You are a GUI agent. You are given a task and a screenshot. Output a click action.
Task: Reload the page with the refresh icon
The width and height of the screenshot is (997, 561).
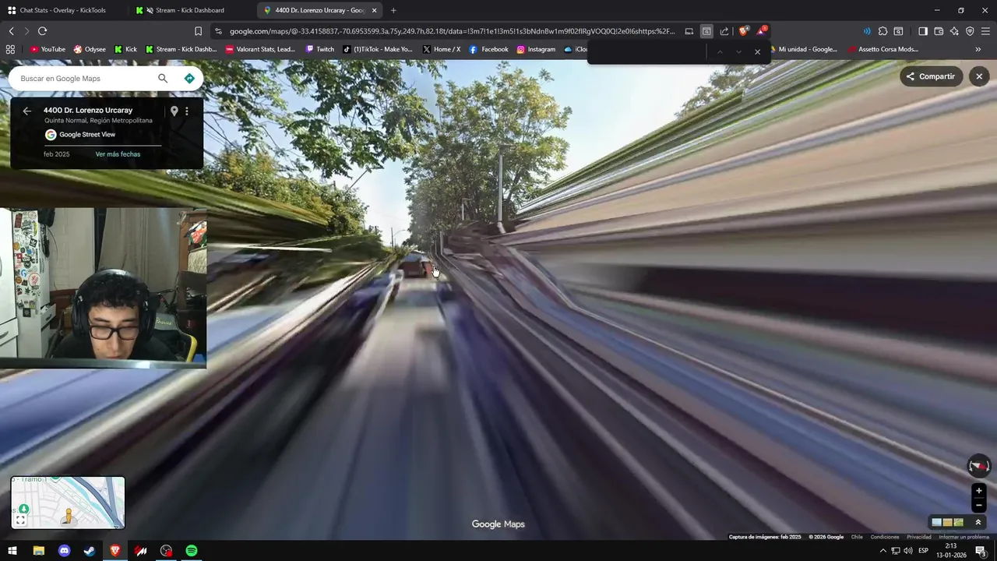[42, 31]
